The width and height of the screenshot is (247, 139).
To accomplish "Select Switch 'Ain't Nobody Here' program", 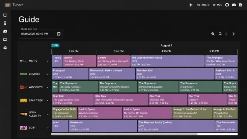I will pos(113,61).
